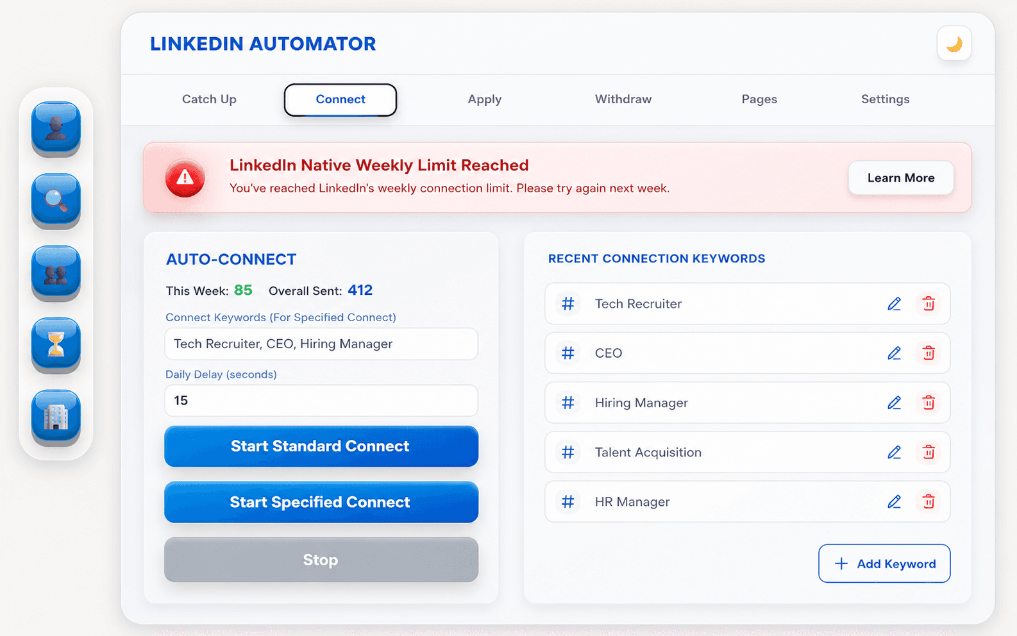Click the Learn More button
Screen dimensions: 1017x636
point(901,178)
